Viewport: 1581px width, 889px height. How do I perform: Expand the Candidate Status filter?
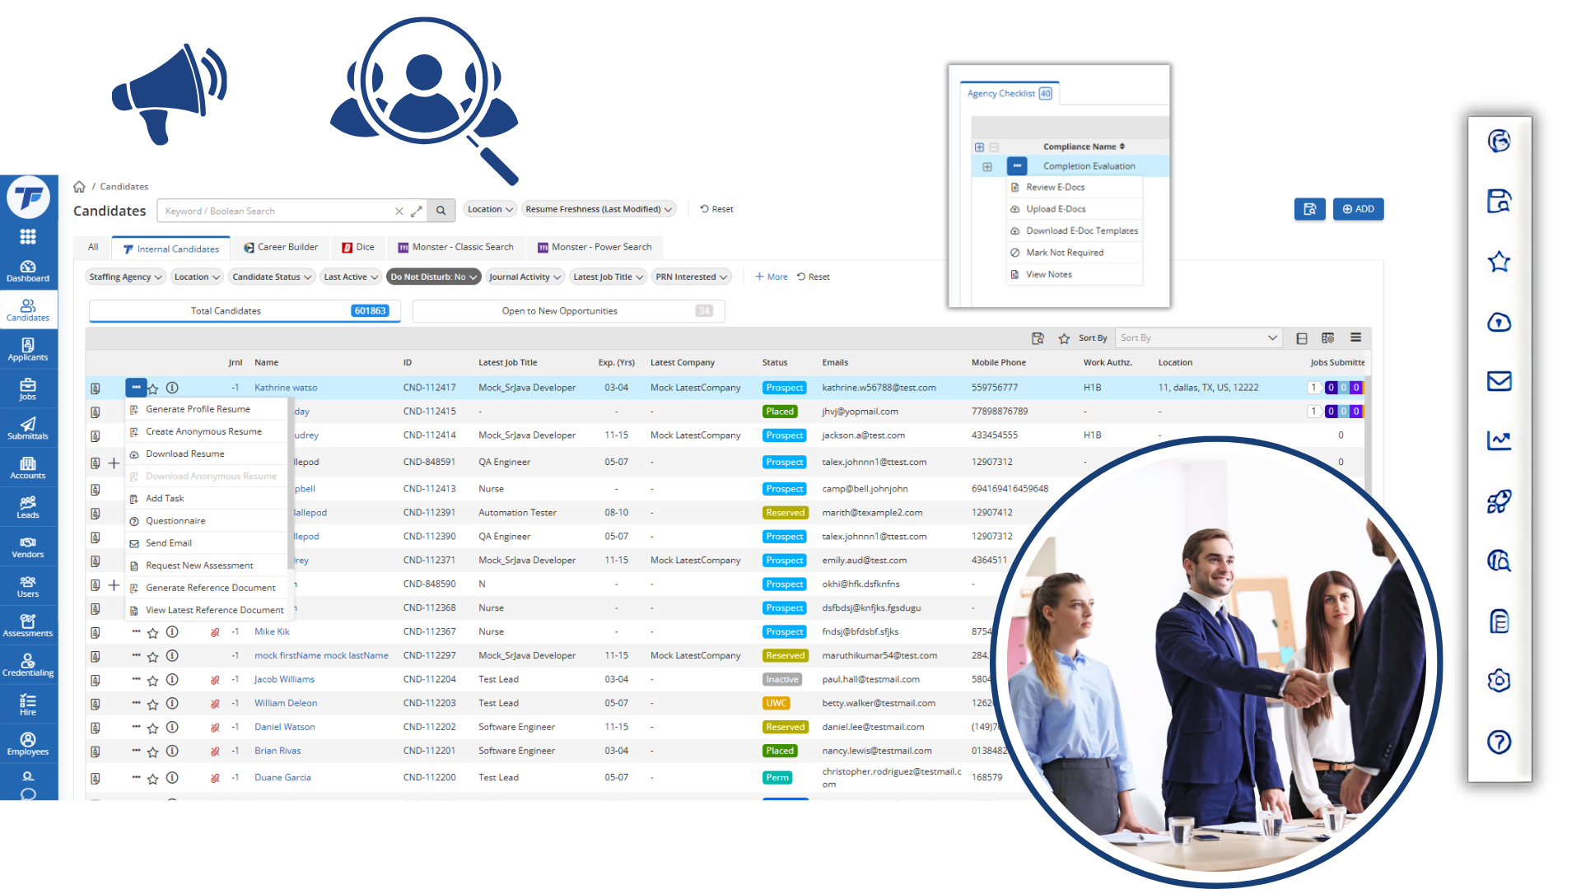(272, 277)
